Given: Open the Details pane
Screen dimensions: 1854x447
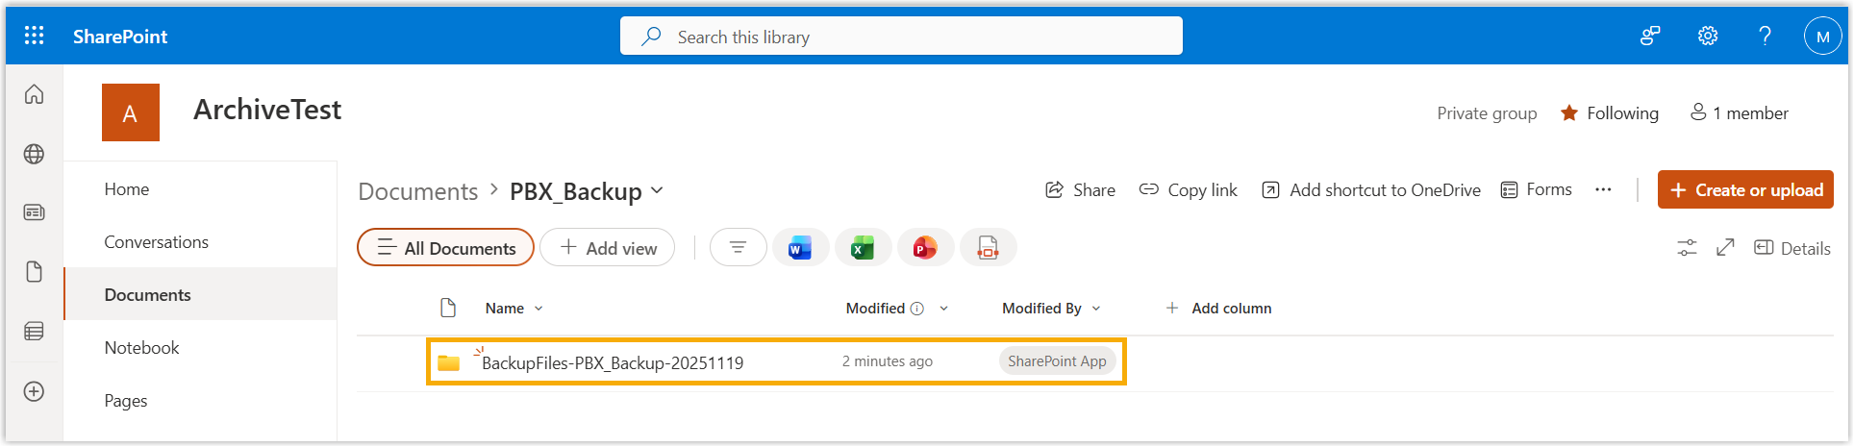Looking at the screenshot, I should (x=1792, y=248).
